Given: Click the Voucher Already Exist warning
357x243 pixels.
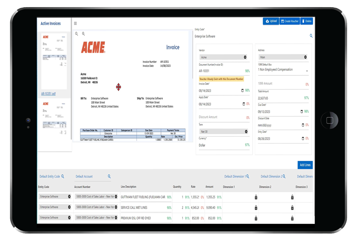Looking at the screenshot, I should (x=221, y=79).
